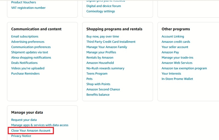This screenshot has width=219, height=140.
Task: Open Amazon tax exemption program
Action: [184, 68]
